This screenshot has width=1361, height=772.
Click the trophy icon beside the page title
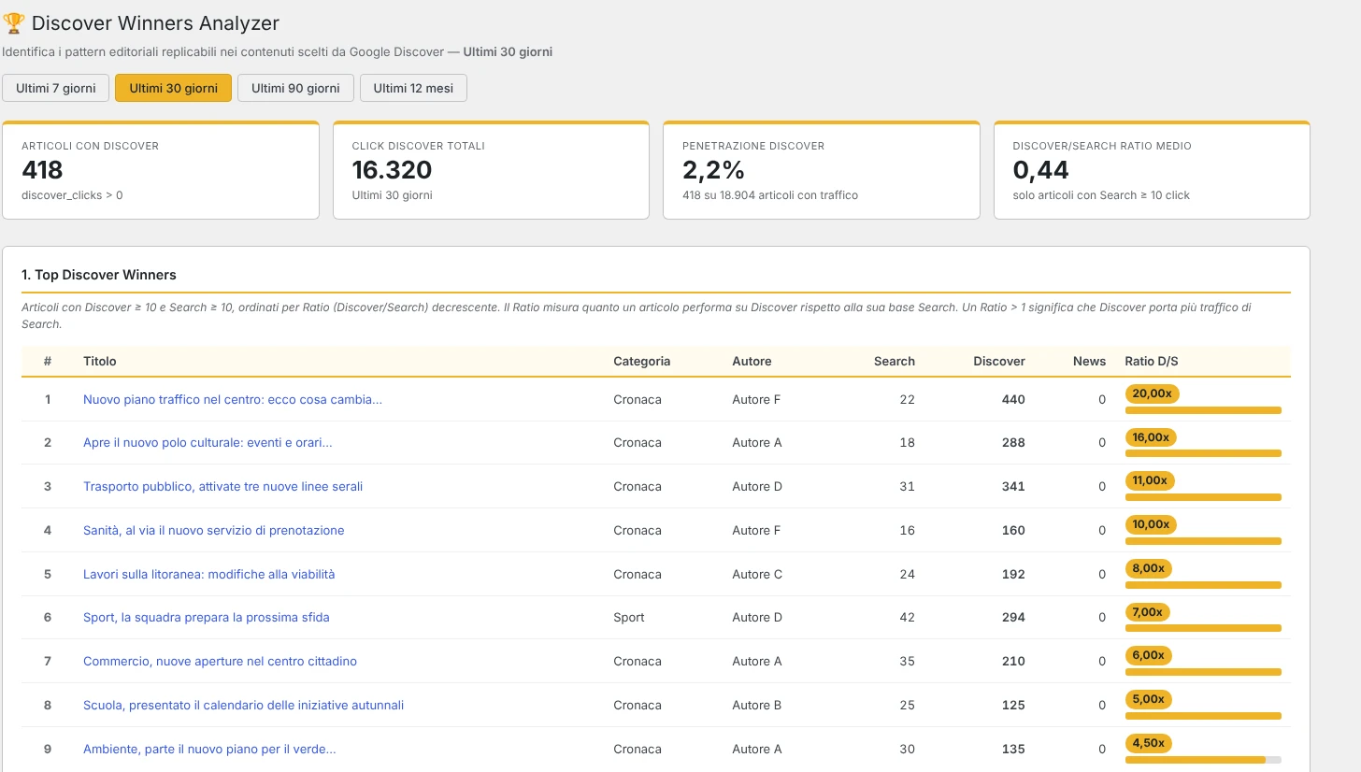[14, 23]
